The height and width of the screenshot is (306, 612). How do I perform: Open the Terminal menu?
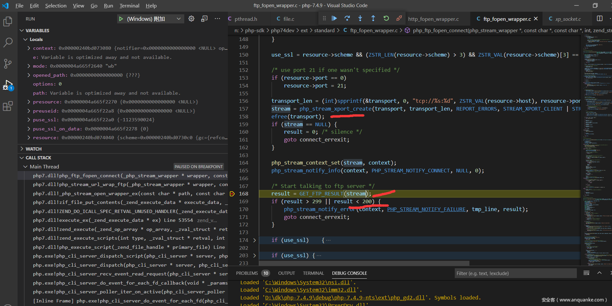coord(129,6)
